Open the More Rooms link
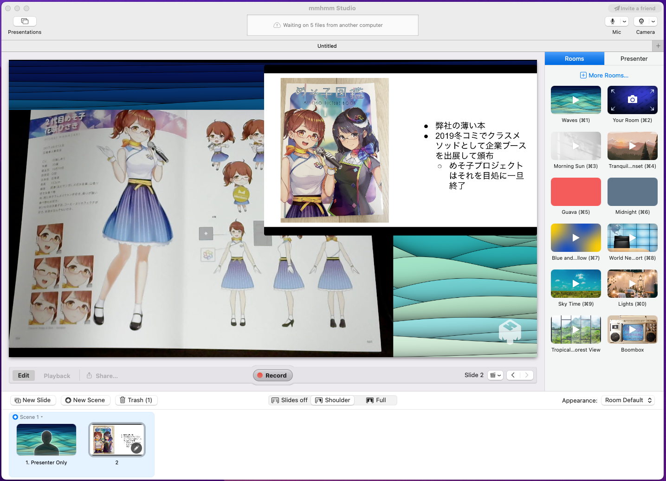Screen dimensions: 666x481 [x=604, y=75]
